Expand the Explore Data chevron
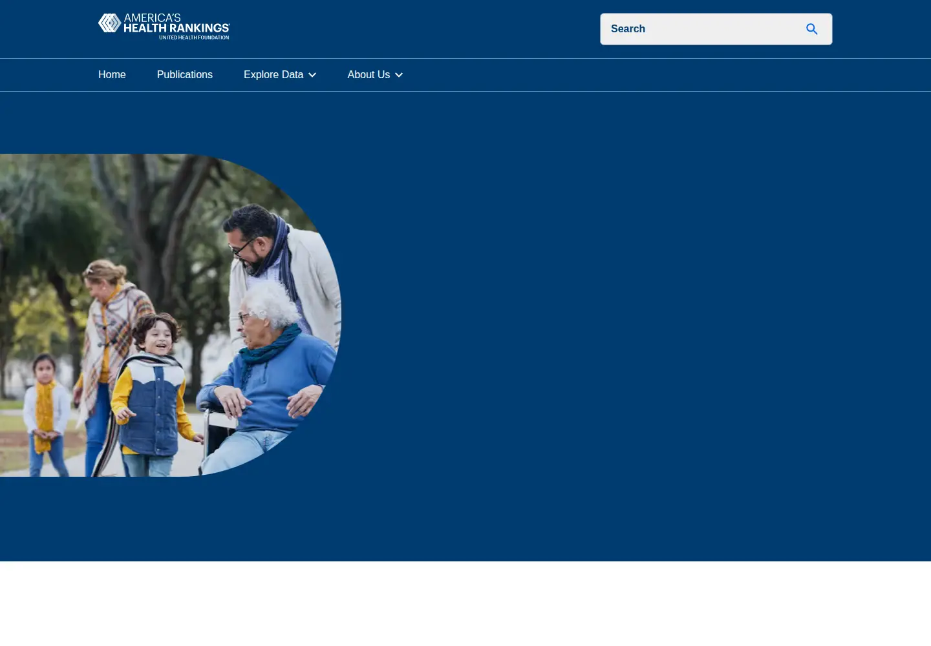 pos(312,75)
